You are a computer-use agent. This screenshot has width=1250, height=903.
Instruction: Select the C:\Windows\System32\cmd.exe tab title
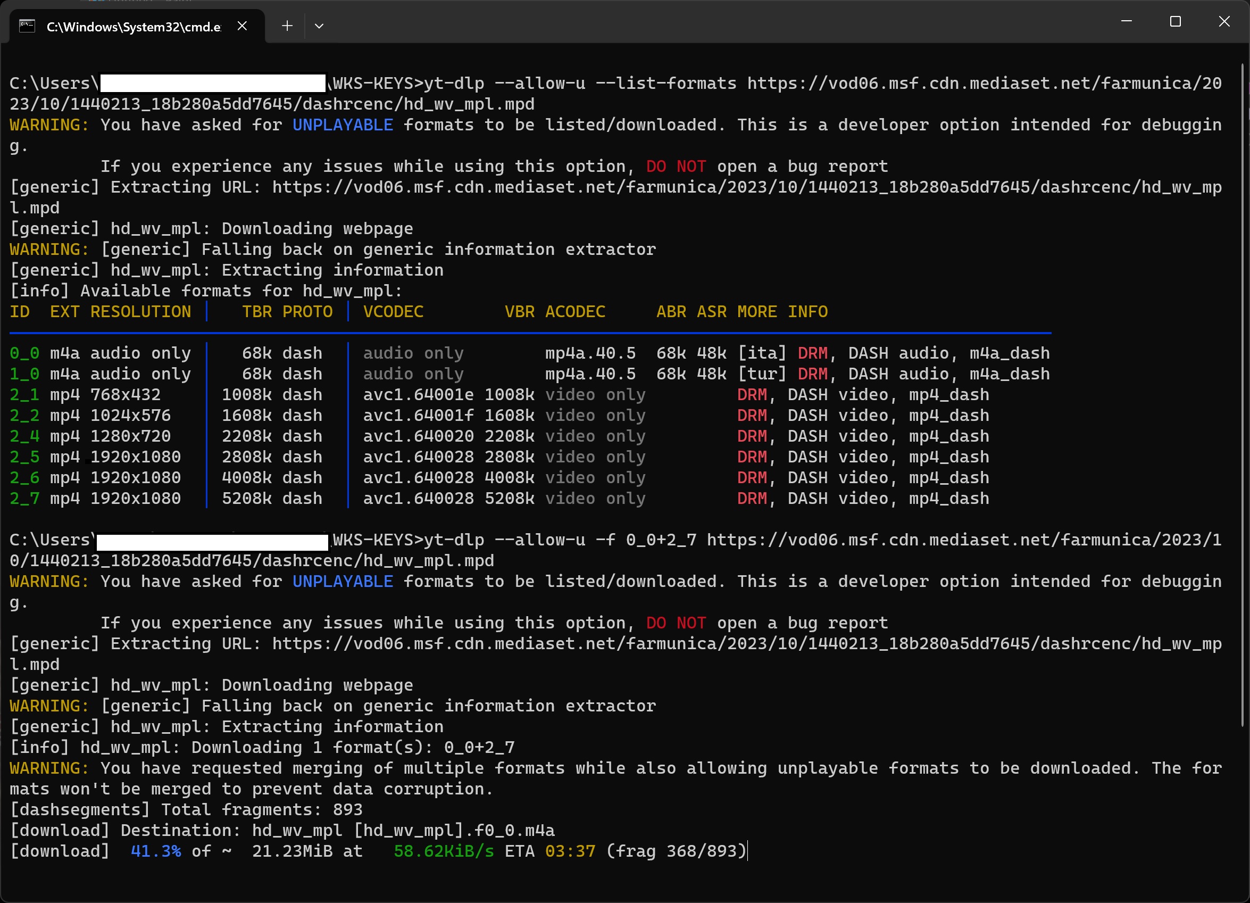coord(134,27)
